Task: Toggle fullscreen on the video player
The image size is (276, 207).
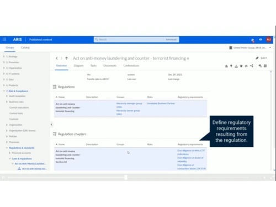Action: pyautogui.click(x=272, y=177)
